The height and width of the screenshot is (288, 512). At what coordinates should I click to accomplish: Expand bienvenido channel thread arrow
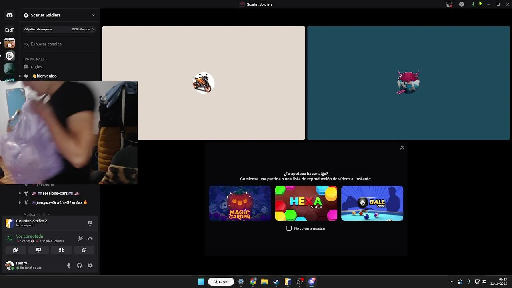tap(20, 76)
